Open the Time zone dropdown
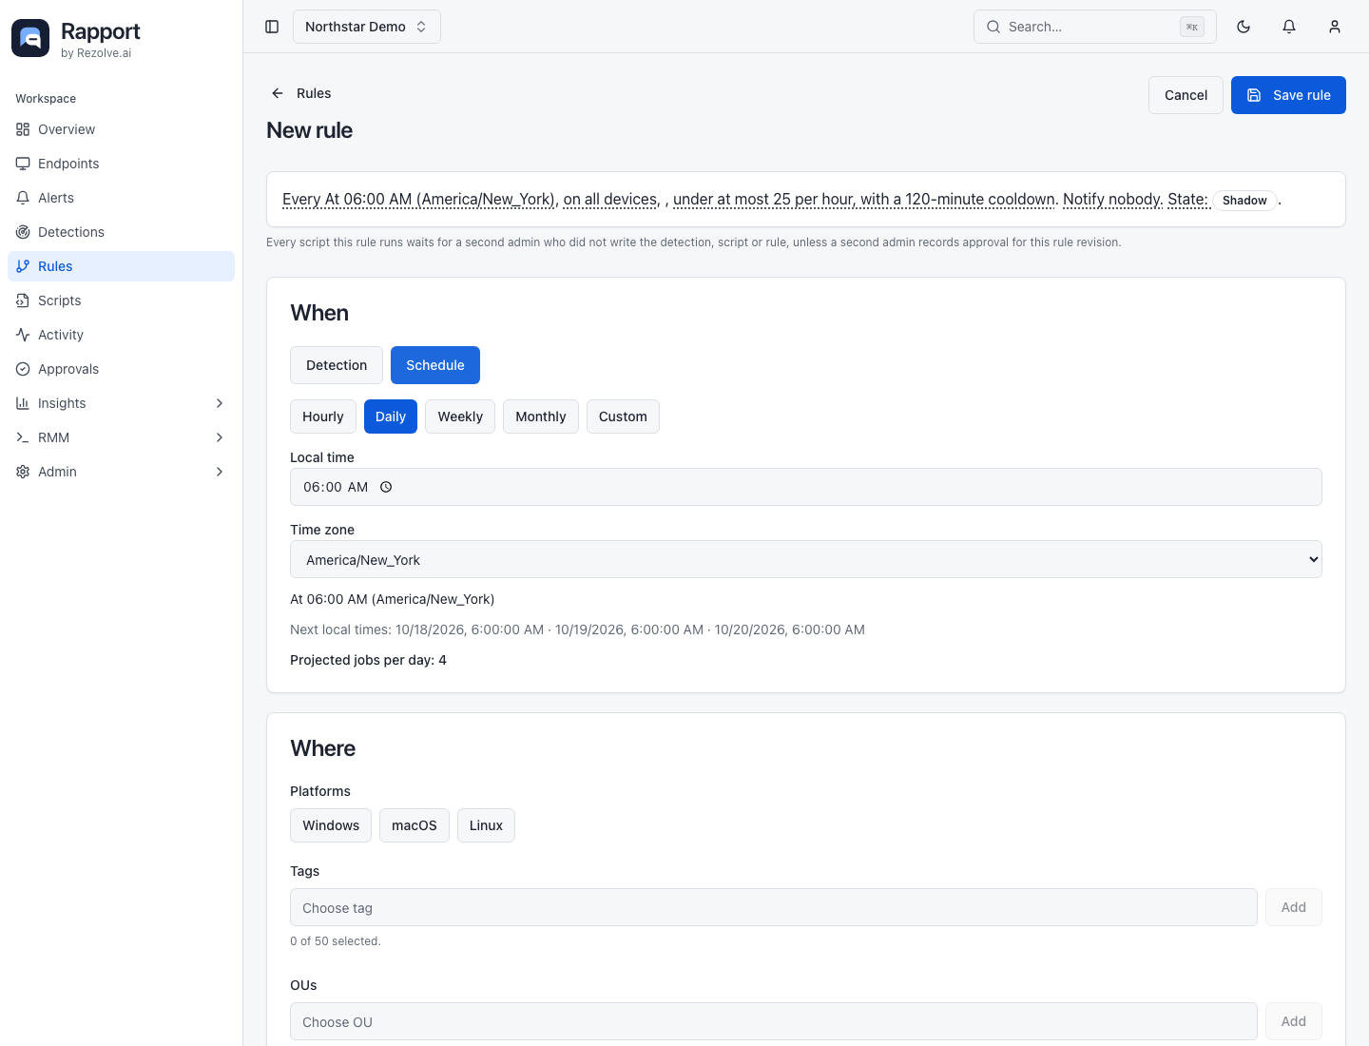The width and height of the screenshot is (1369, 1046). pos(806,559)
